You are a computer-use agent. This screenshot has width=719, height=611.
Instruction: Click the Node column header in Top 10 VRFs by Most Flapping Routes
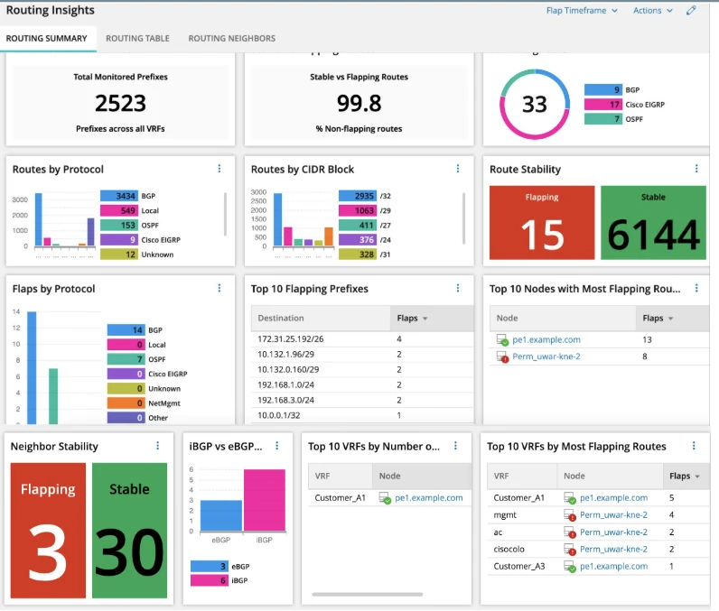610,477
